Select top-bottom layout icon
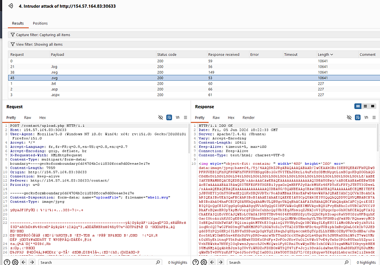Screen dimensions: 380x265 [365, 106]
